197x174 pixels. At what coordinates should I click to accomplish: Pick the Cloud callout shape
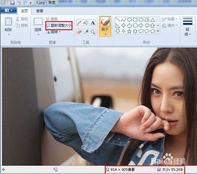pyautogui.click(x=153, y=31)
